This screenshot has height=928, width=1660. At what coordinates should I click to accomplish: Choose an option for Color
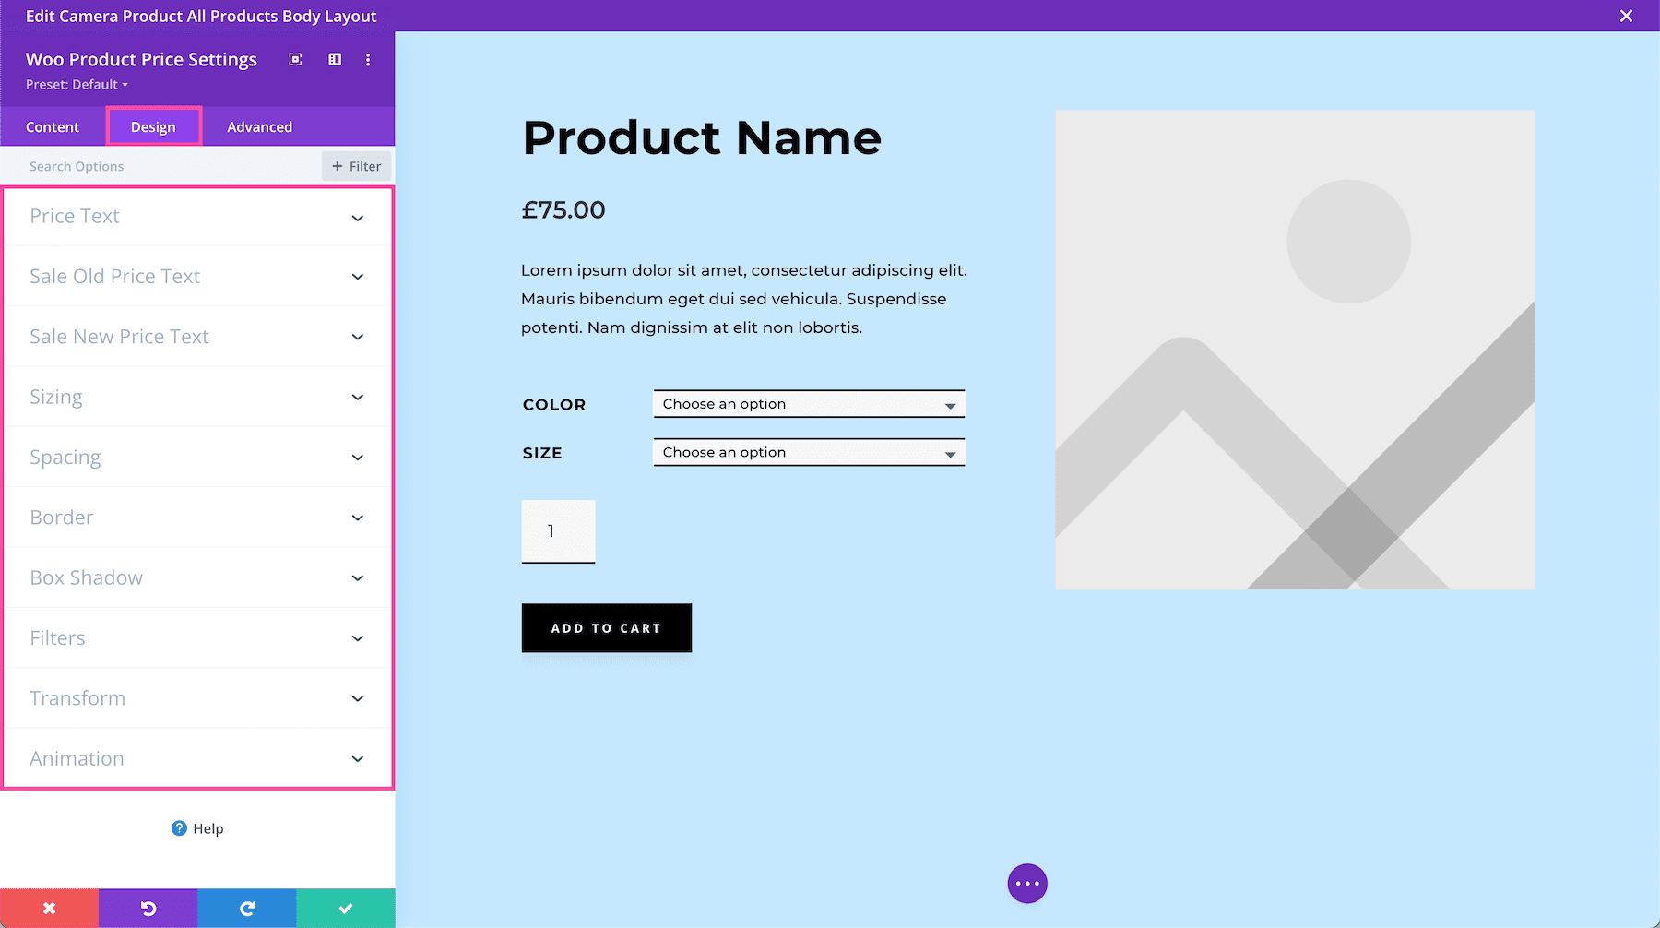tap(808, 403)
